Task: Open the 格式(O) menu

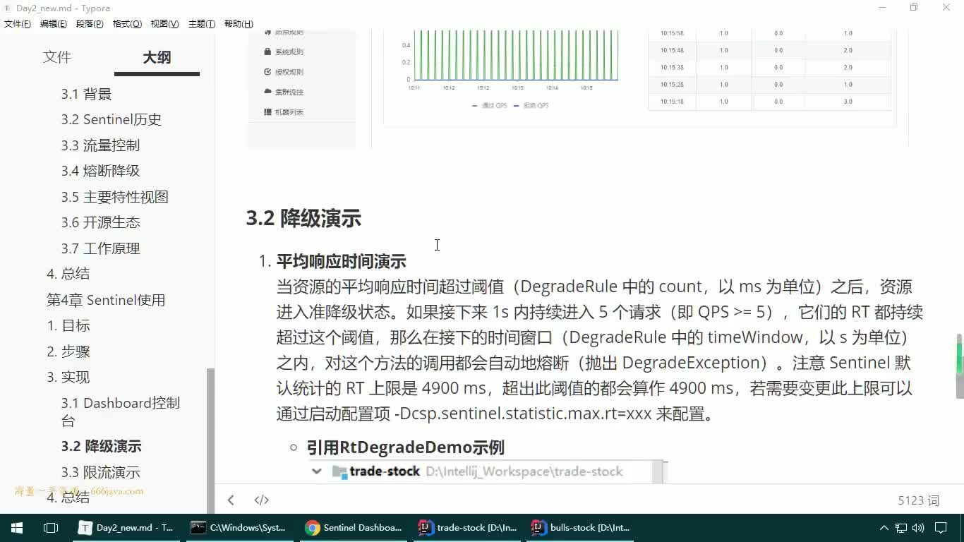Action: pos(127,23)
